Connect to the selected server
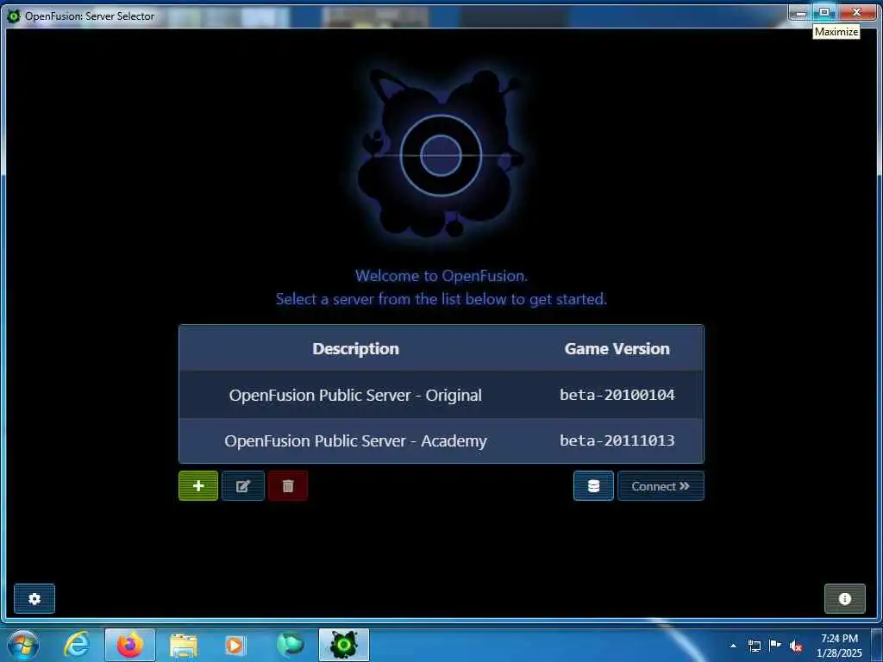 tap(661, 486)
